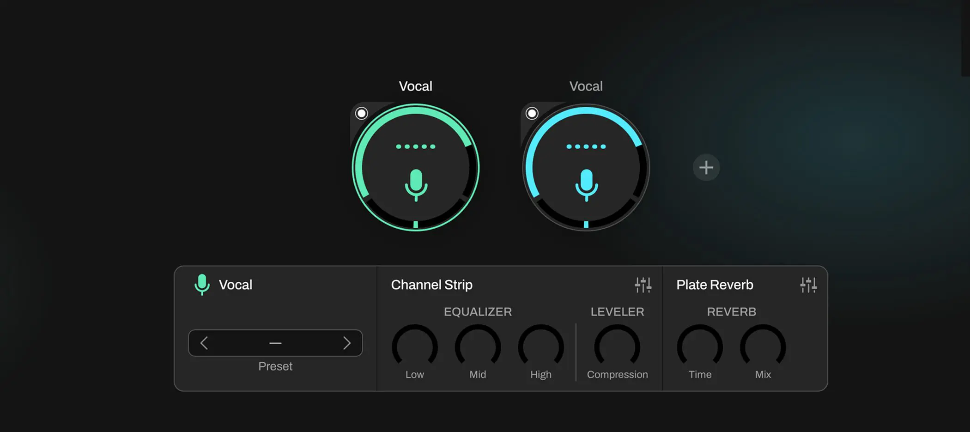The width and height of the screenshot is (970, 432).
Task: Click the green mic icon beside Vocal panel title
Action: coord(202,285)
